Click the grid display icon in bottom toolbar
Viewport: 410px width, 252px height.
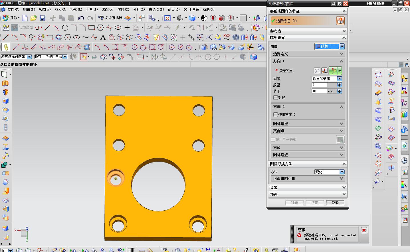(x=131, y=250)
